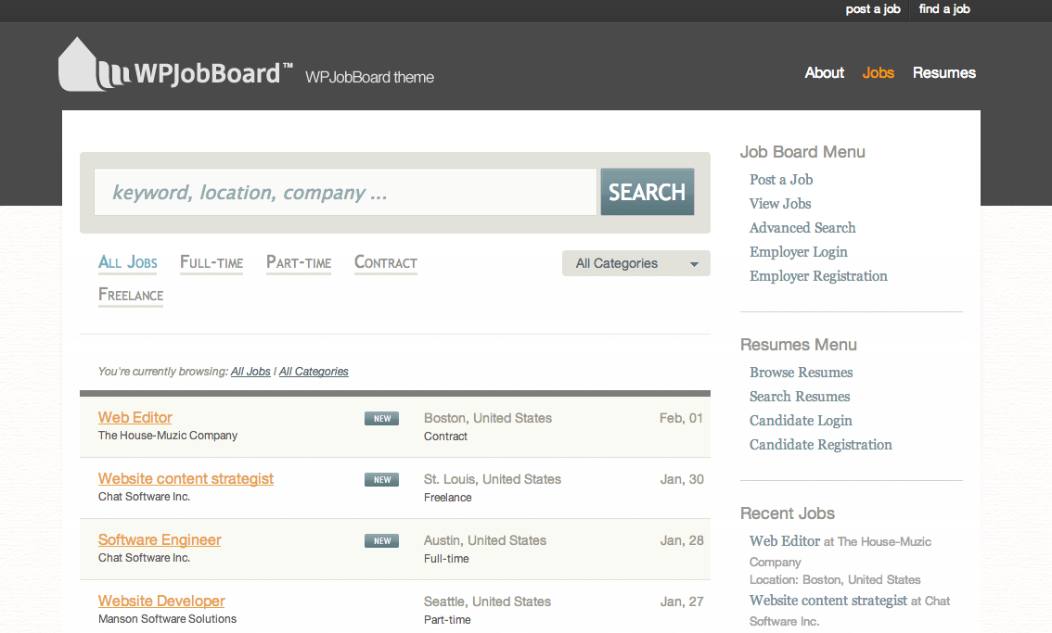Click the NEW badge beside Web Editor
The height and width of the screenshot is (633, 1052).
pyautogui.click(x=381, y=418)
